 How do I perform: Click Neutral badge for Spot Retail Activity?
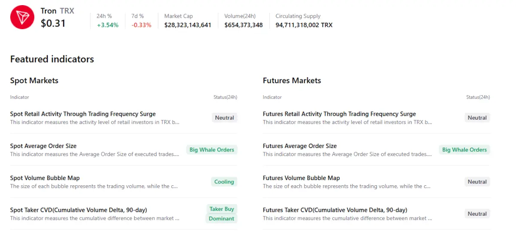[224, 118]
